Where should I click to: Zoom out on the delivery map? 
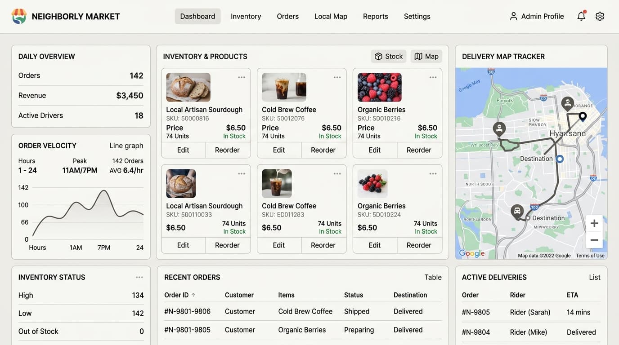coord(594,240)
